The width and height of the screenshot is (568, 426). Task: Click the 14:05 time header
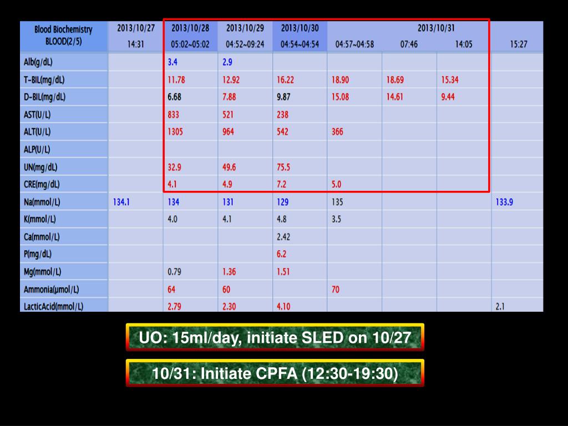point(463,44)
